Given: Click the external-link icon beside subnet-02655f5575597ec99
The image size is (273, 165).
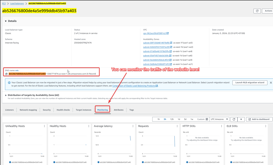Looking at the screenshot, I should point(171,47).
